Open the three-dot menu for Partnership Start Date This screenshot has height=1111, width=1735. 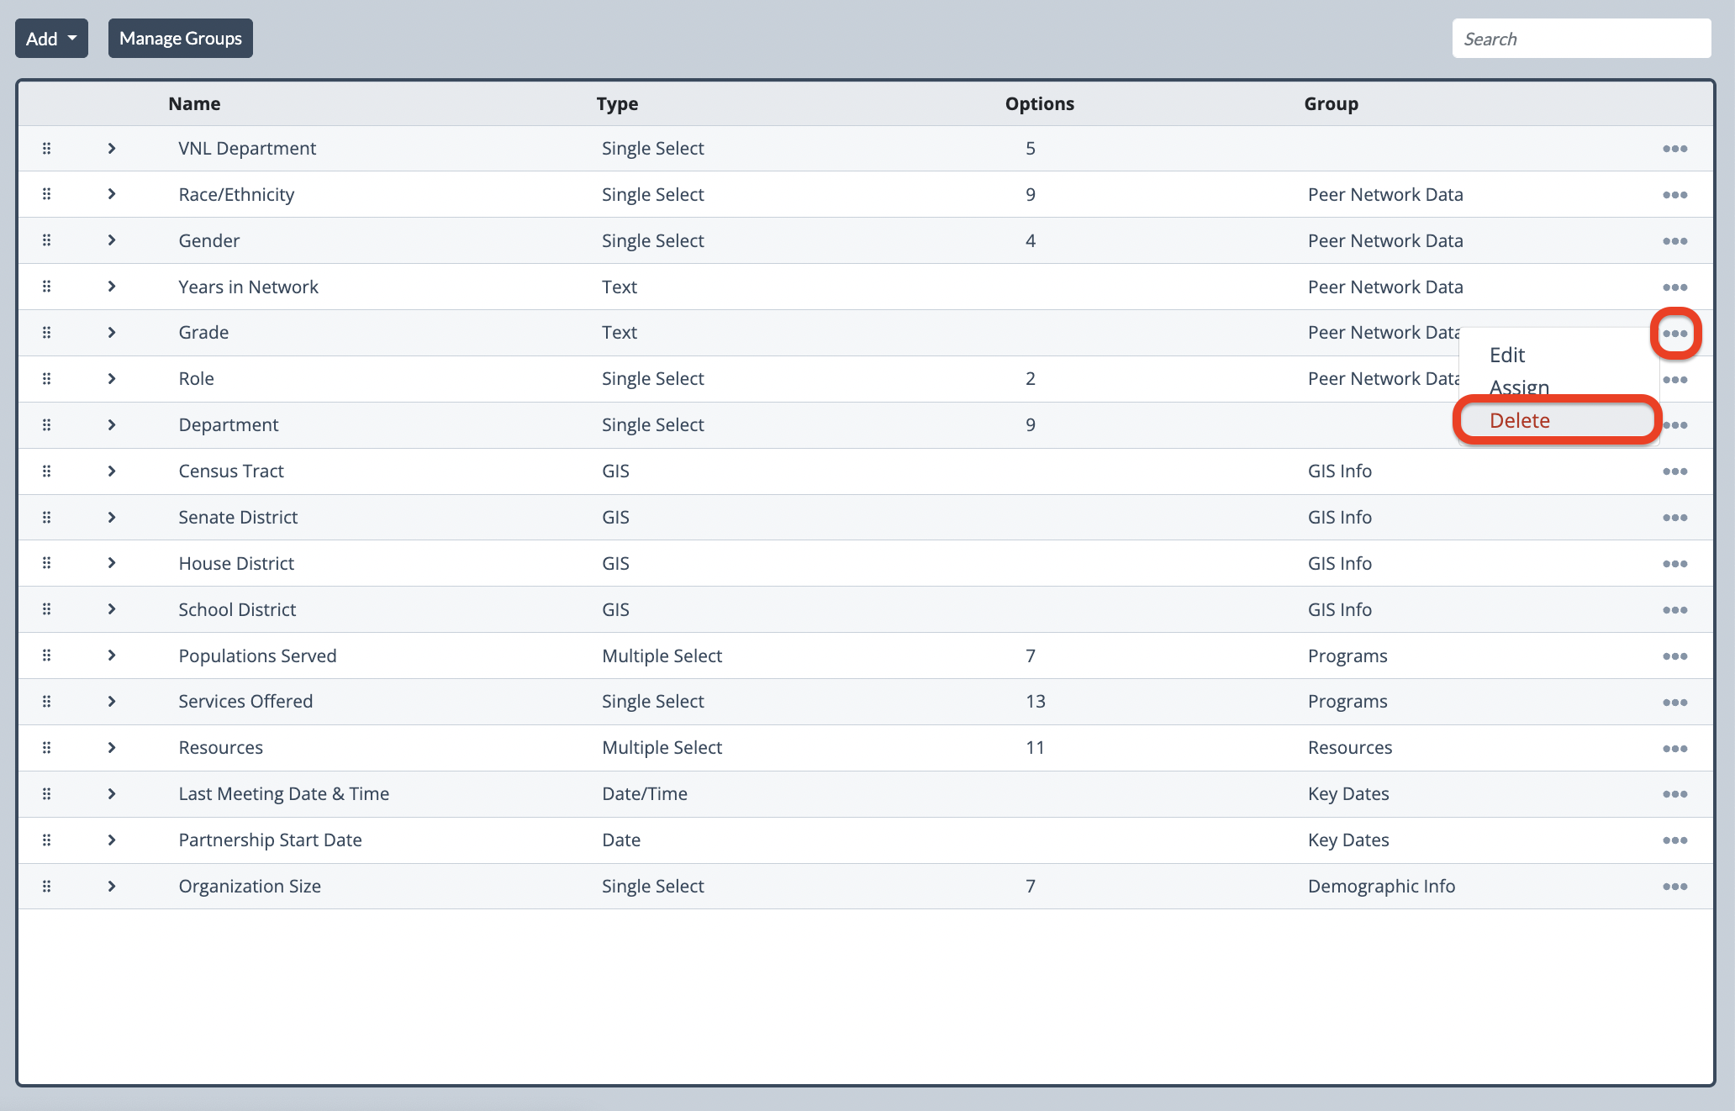tap(1674, 840)
